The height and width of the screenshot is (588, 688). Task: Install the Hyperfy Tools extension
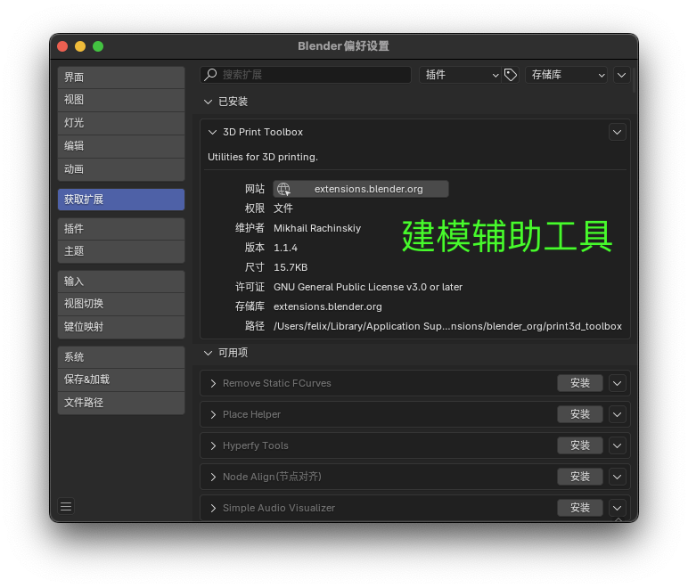click(x=580, y=445)
